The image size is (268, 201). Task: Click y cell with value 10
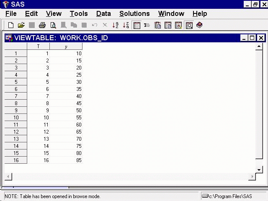[x=66, y=53]
